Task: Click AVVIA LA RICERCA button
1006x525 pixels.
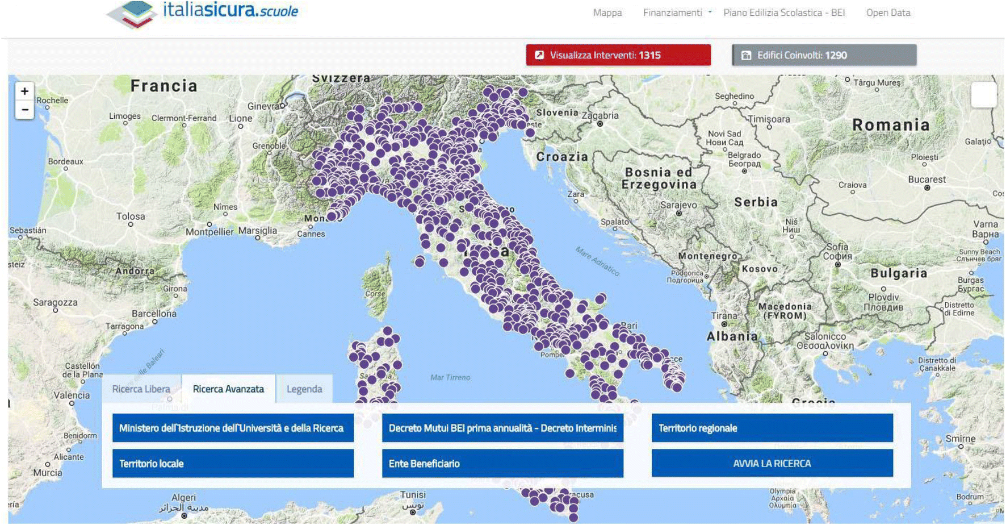Action: tap(772, 464)
